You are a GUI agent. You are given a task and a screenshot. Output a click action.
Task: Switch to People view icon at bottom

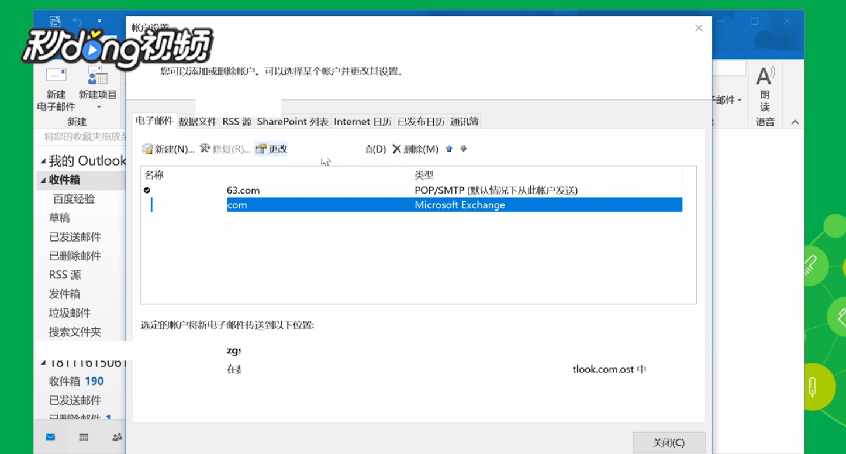117,437
